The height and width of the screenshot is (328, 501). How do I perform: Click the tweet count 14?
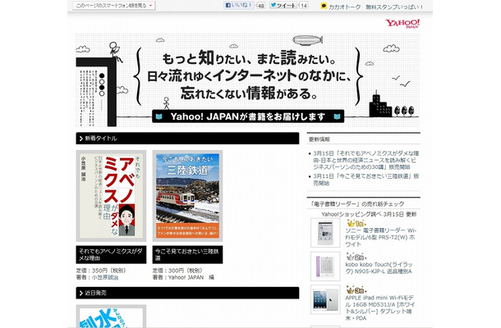click(x=304, y=6)
